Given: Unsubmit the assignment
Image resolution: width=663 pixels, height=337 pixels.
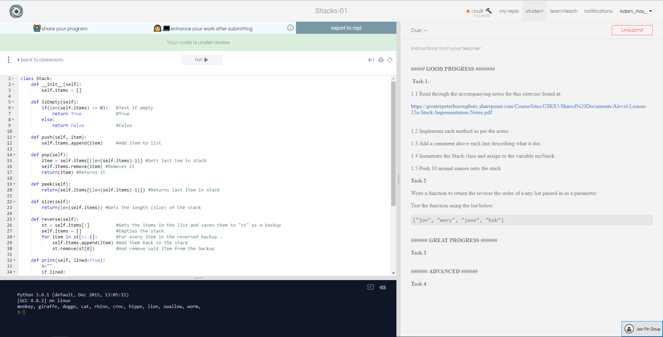Looking at the screenshot, I should point(632,30).
